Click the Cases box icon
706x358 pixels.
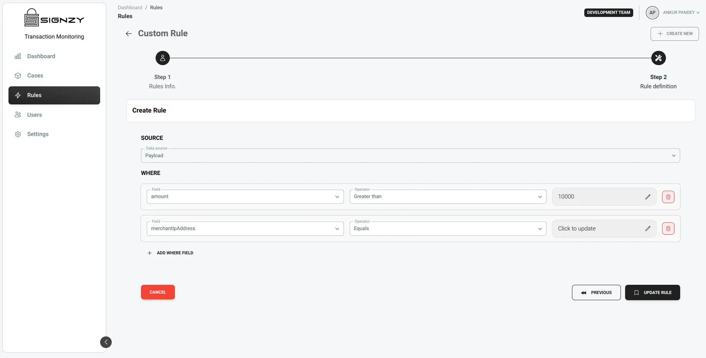[x=18, y=76]
